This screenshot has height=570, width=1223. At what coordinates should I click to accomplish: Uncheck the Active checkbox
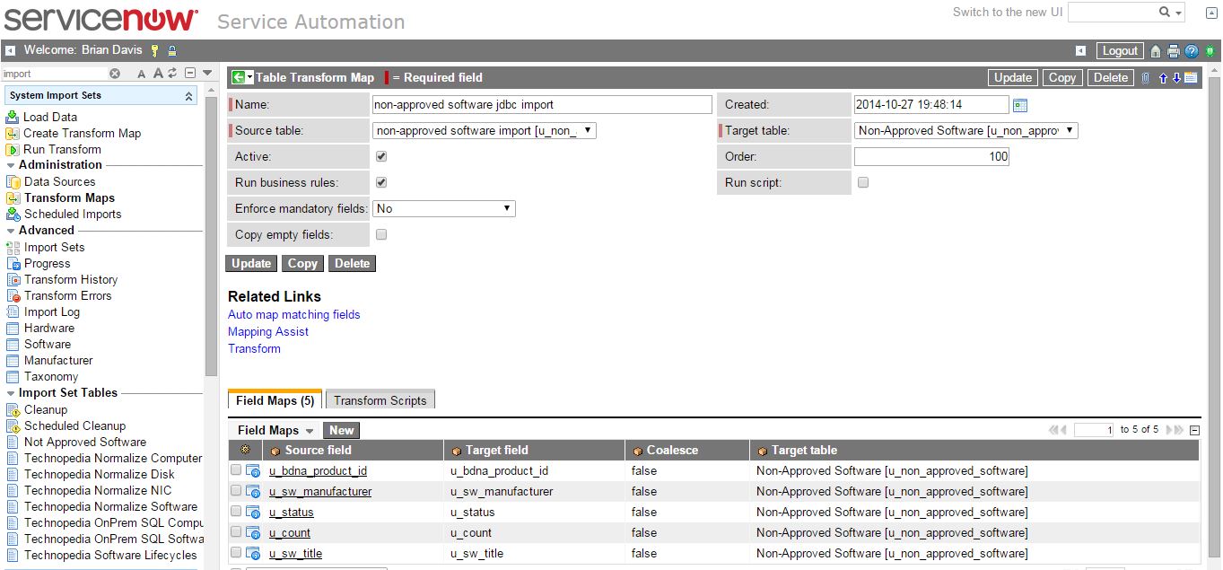point(381,156)
